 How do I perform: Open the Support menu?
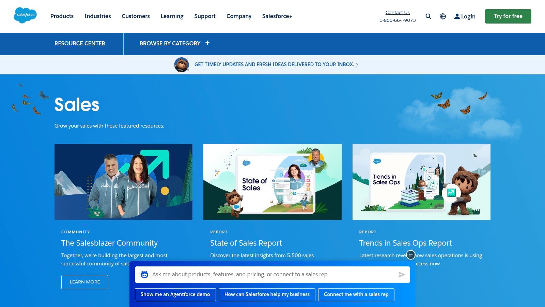205,16
